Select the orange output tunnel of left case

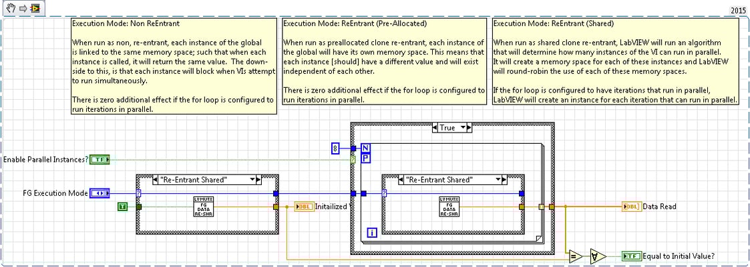coord(276,206)
